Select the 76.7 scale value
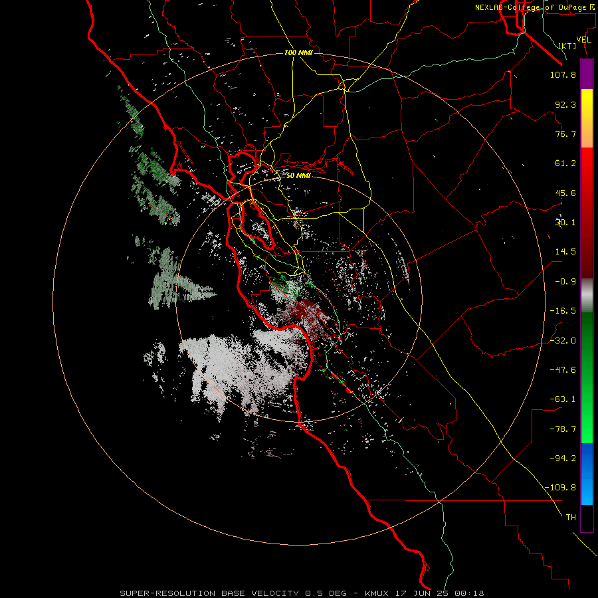 click(x=565, y=134)
